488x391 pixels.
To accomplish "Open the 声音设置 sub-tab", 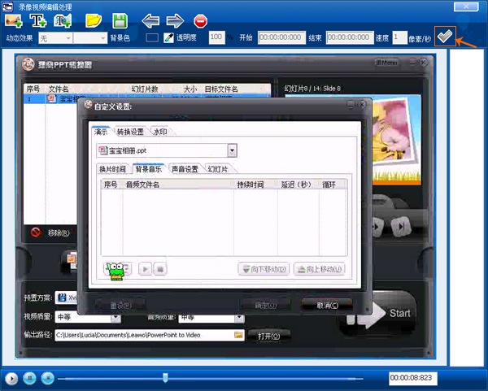I will (185, 169).
